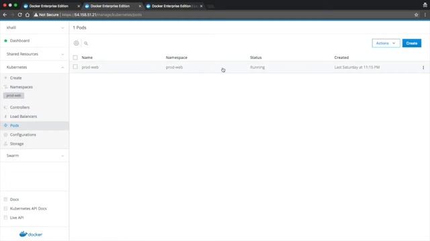
Task: Click the Kubernetes API Docs icon
Action: [x=5, y=208]
